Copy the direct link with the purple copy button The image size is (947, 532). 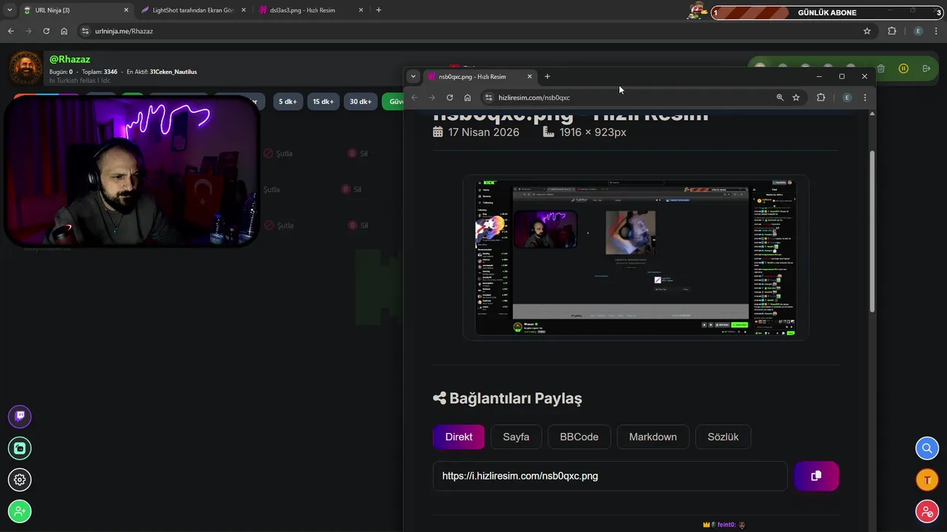tap(816, 476)
